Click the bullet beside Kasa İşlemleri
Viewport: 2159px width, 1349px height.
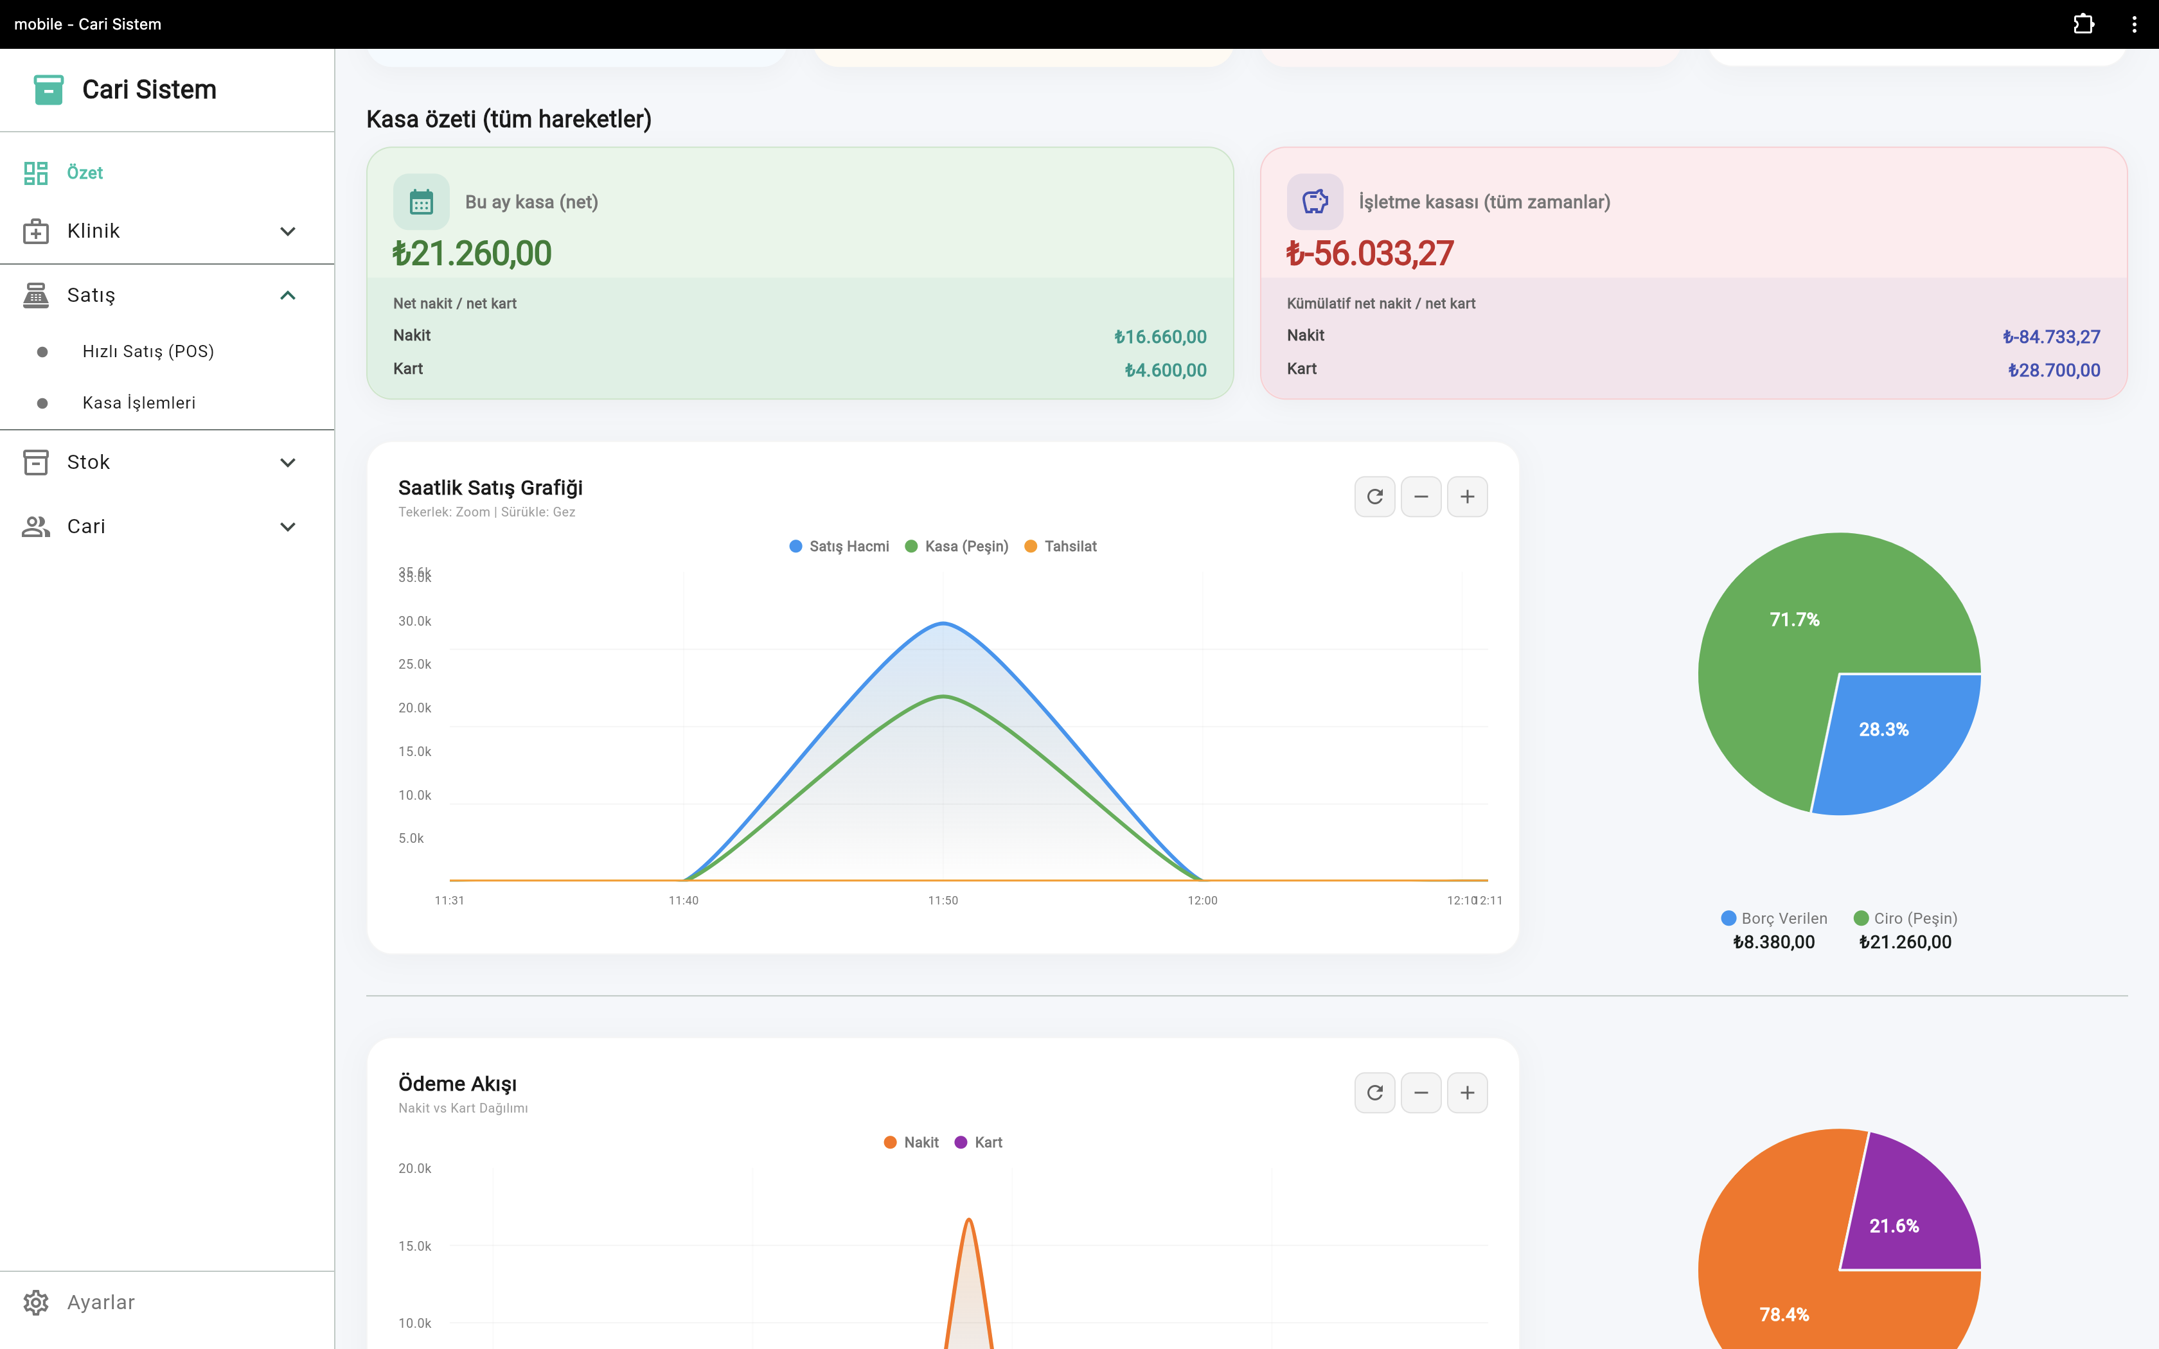pyautogui.click(x=42, y=403)
